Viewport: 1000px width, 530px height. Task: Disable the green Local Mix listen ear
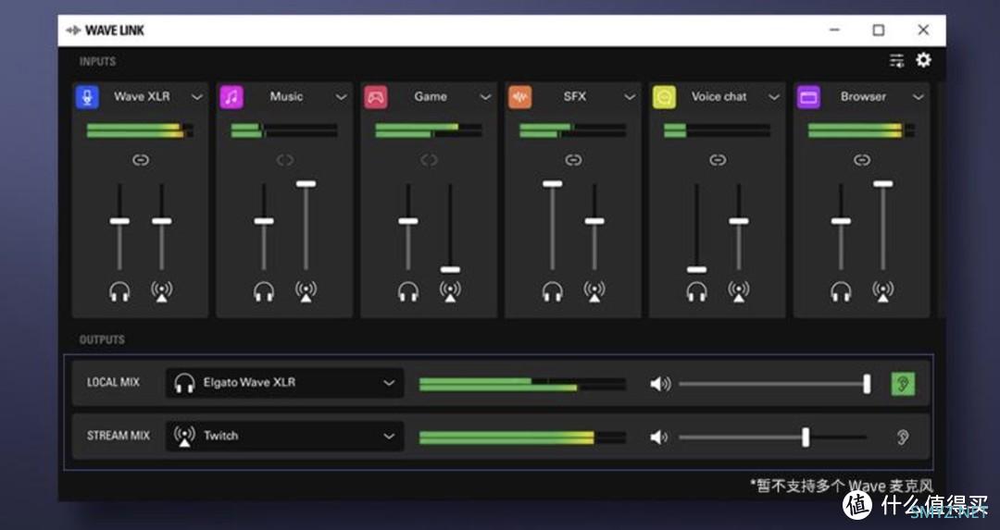(x=903, y=384)
